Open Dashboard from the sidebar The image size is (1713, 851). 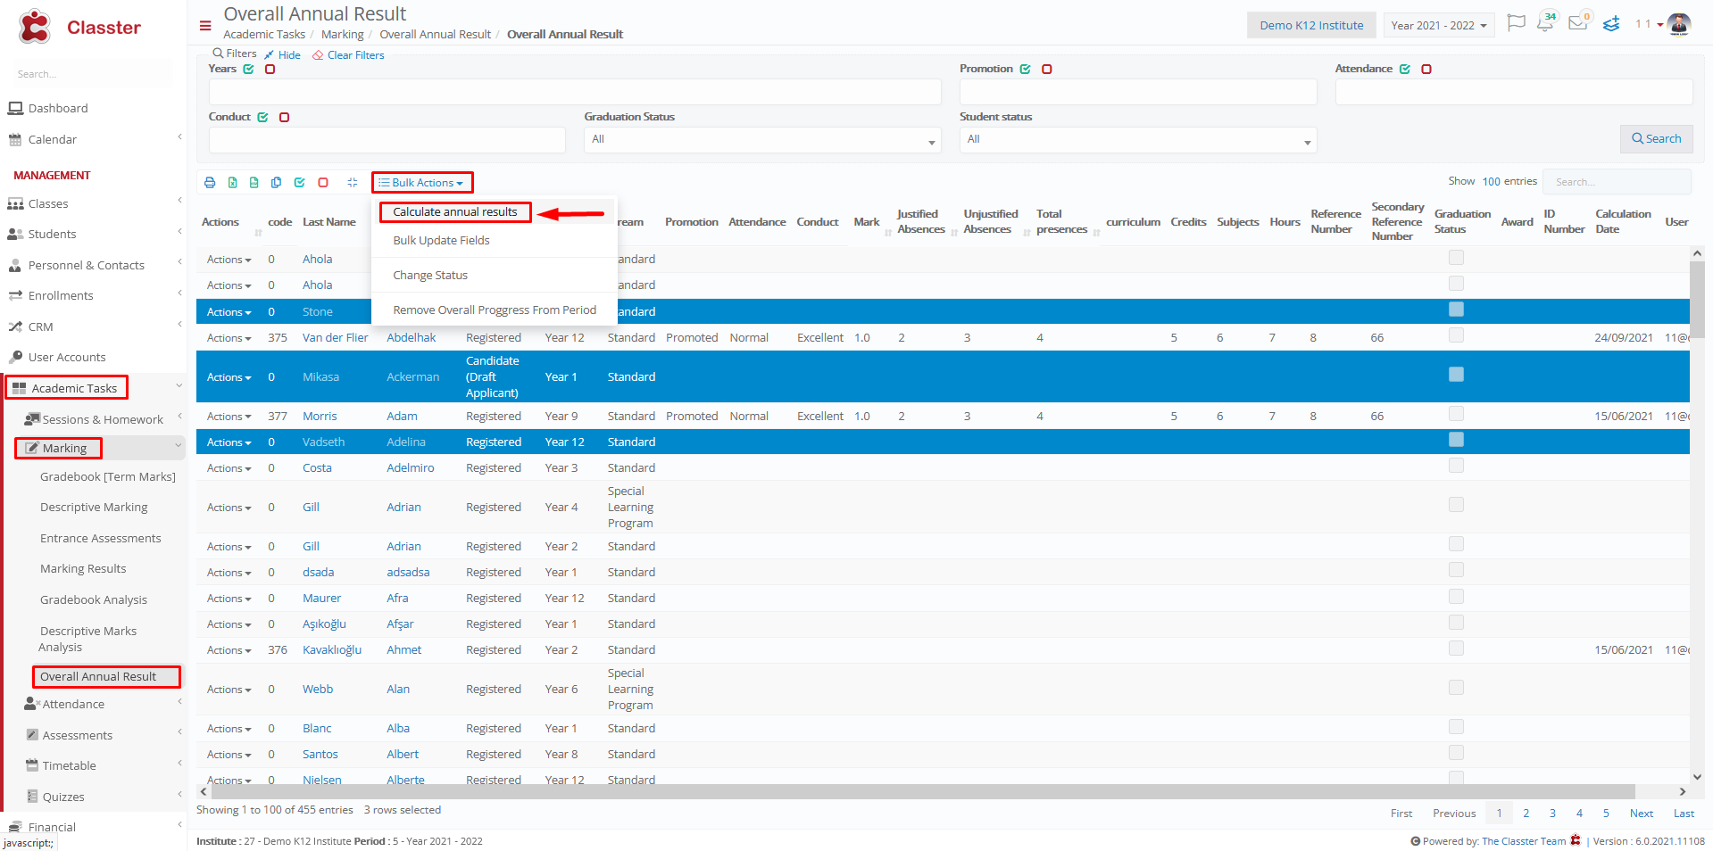coord(58,108)
